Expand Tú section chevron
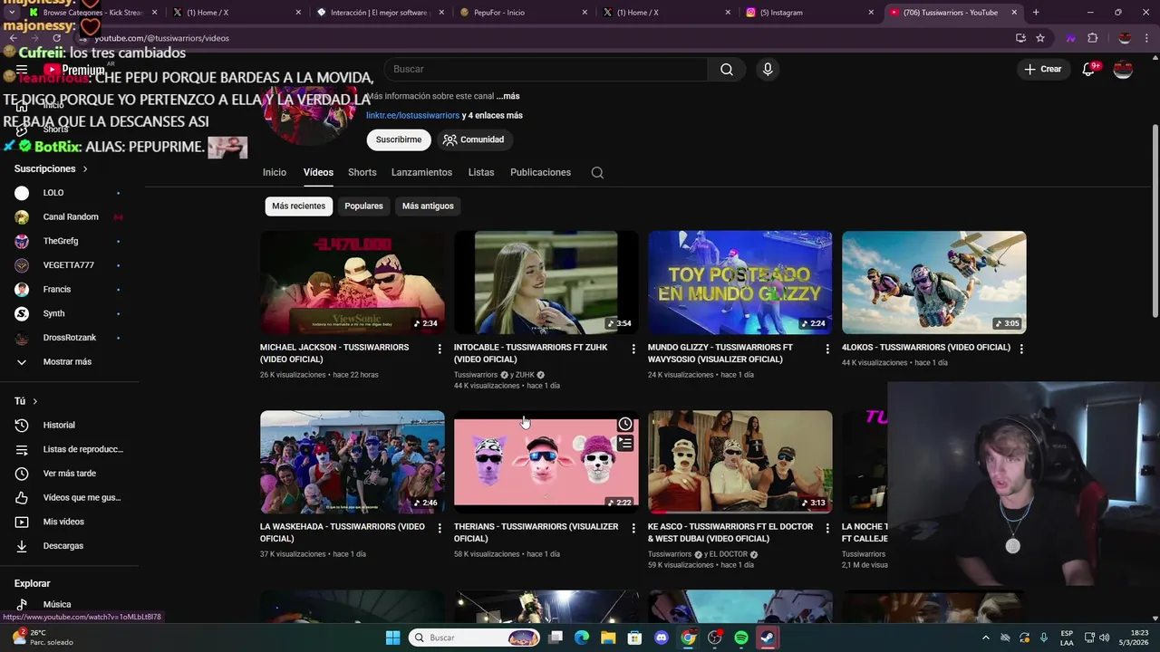The image size is (1160, 652). point(34,401)
